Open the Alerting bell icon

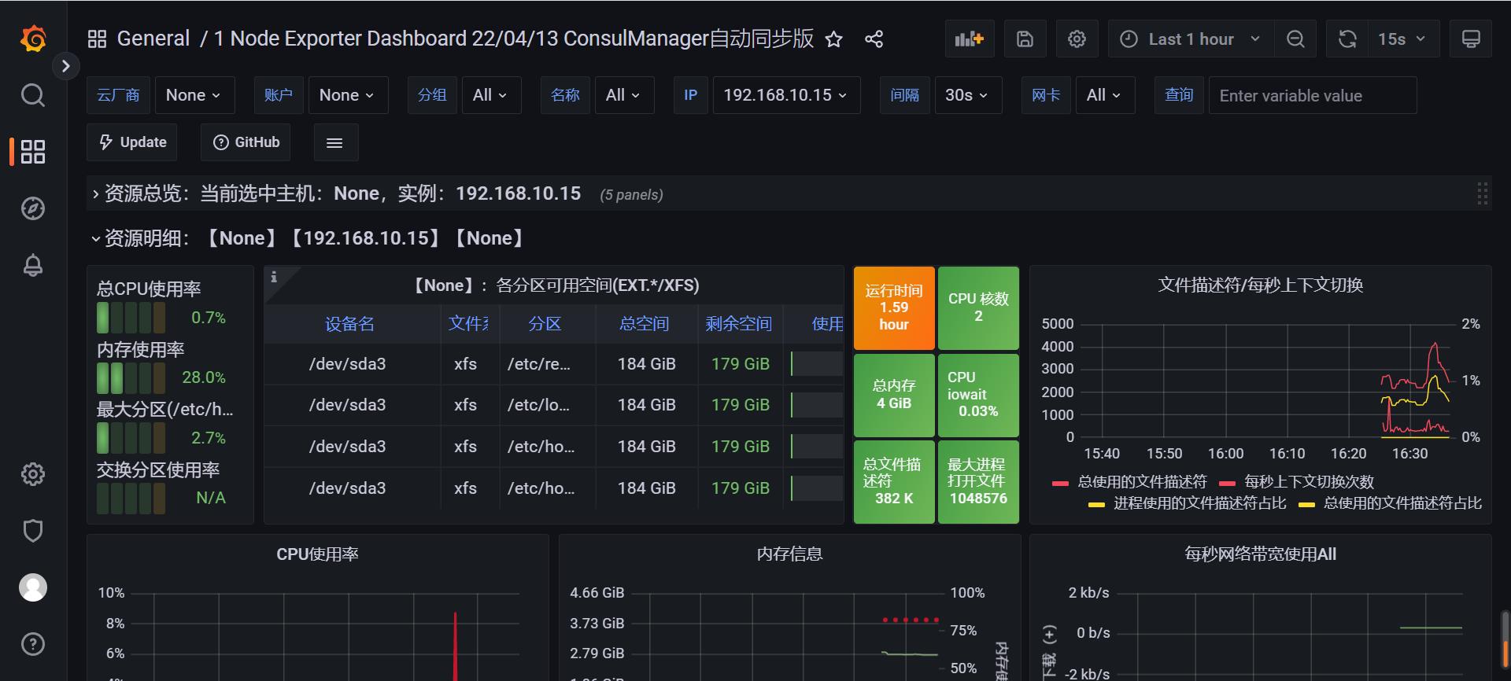click(33, 265)
